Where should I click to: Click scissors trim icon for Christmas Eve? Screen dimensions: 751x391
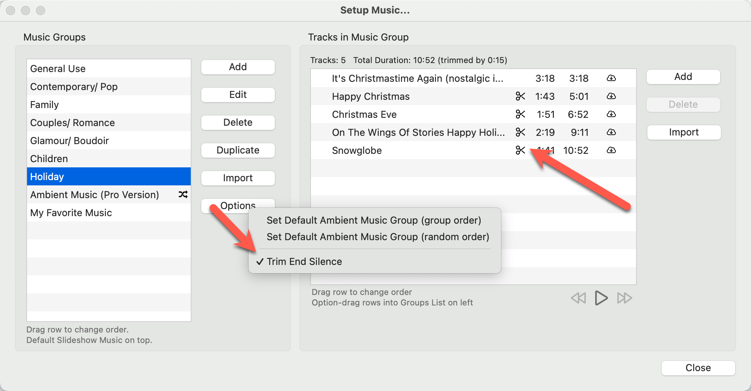tap(520, 114)
